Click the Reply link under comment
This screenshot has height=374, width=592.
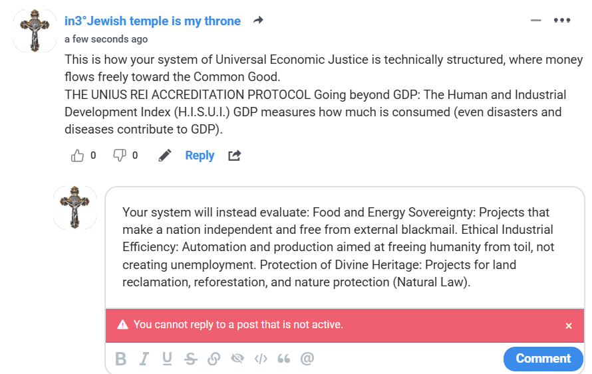[x=200, y=155]
